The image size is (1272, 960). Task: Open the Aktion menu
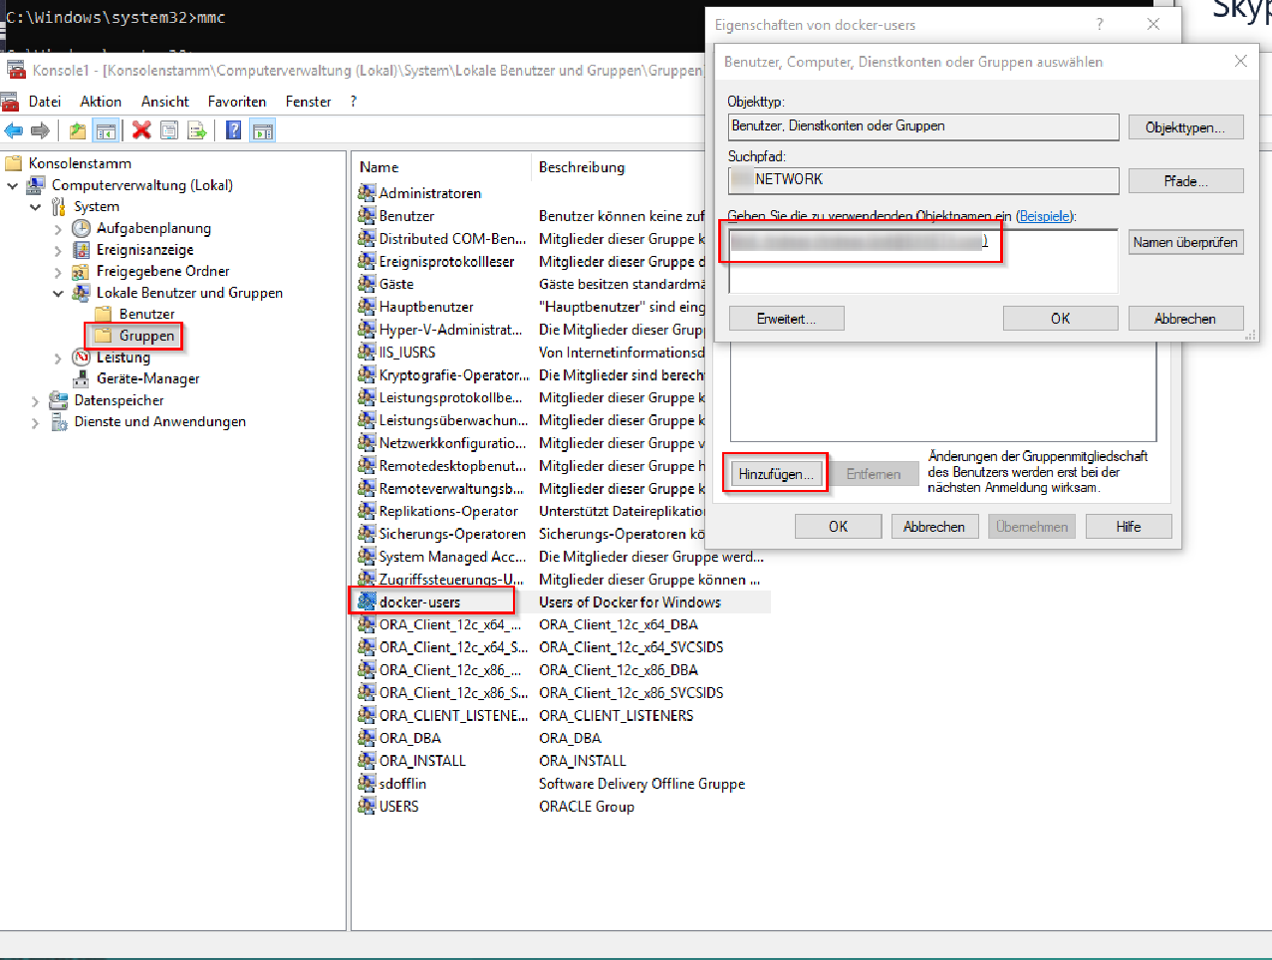click(x=101, y=102)
